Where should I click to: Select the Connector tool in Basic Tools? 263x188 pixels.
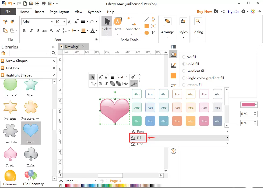[x=132, y=26]
